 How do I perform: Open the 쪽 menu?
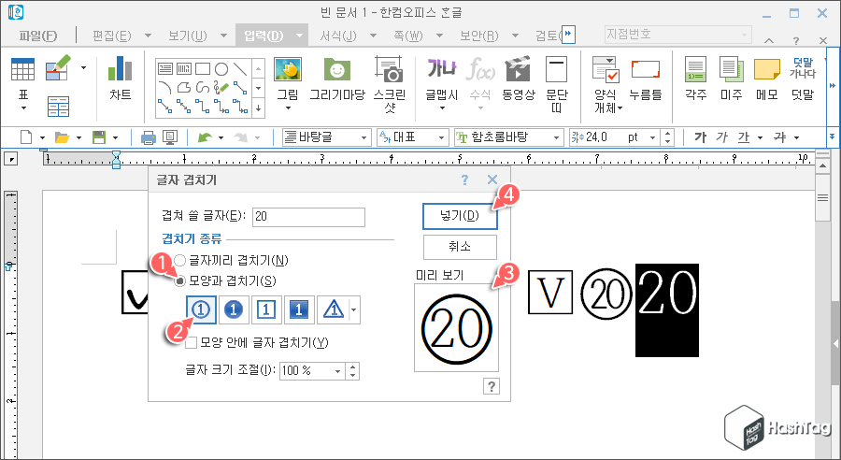[408, 36]
